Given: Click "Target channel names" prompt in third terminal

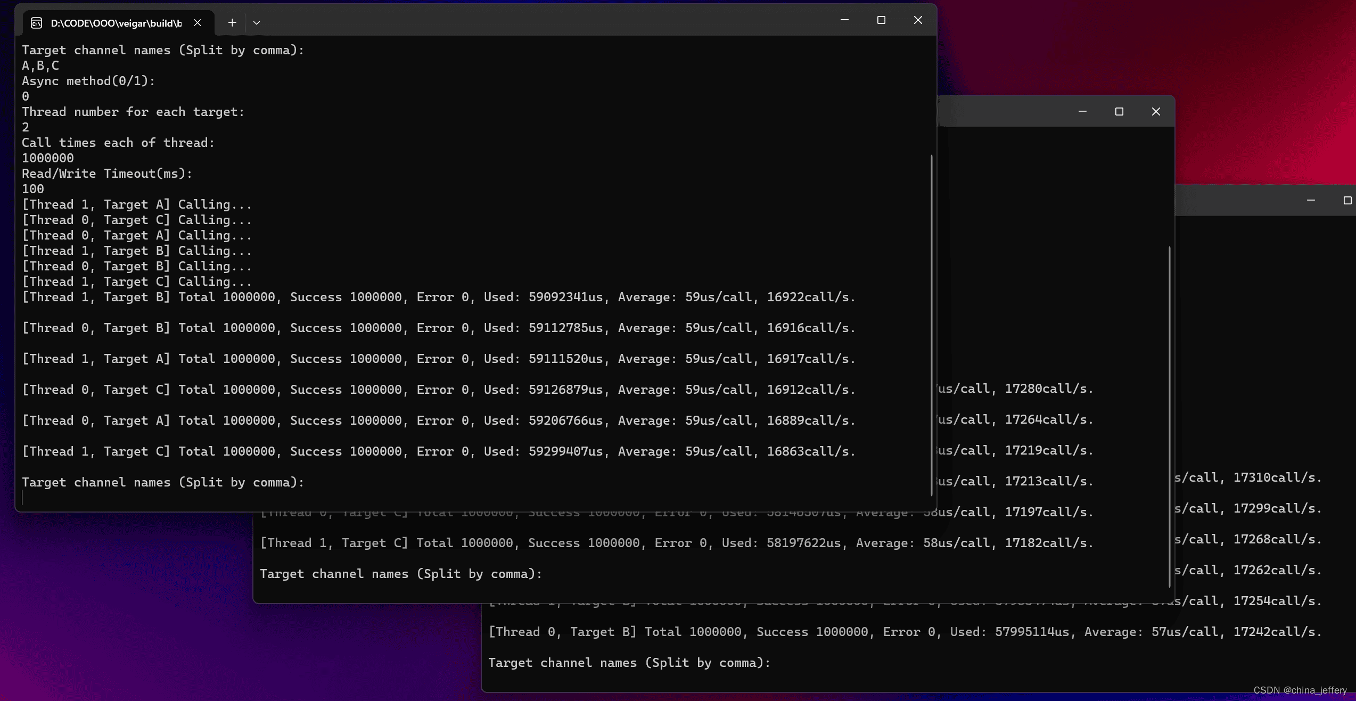Looking at the screenshot, I should point(629,663).
